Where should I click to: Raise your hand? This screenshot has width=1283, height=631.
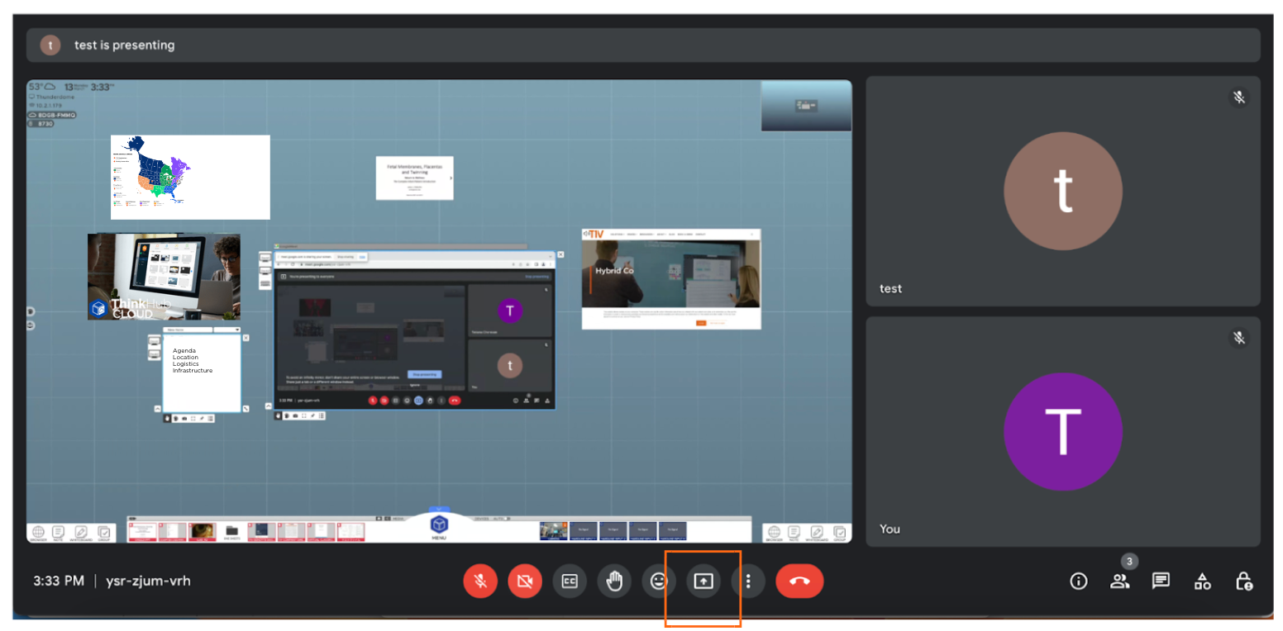pyautogui.click(x=614, y=581)
